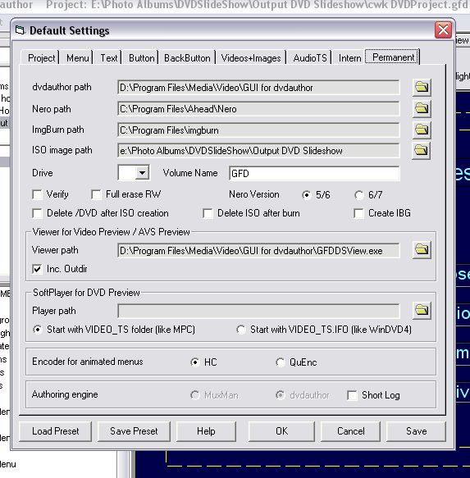470x478 pixels.
Task: Expand the Drive dropdown list
Action: [x=142, y=173]
